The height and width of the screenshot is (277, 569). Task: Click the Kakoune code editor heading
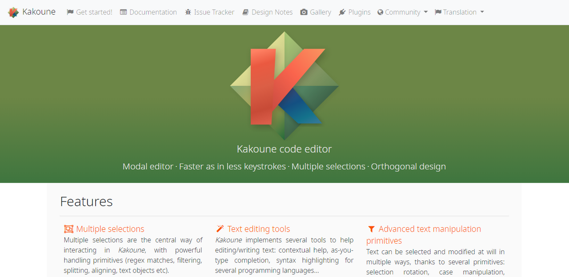pyautogui.click(x=284, y=149)
